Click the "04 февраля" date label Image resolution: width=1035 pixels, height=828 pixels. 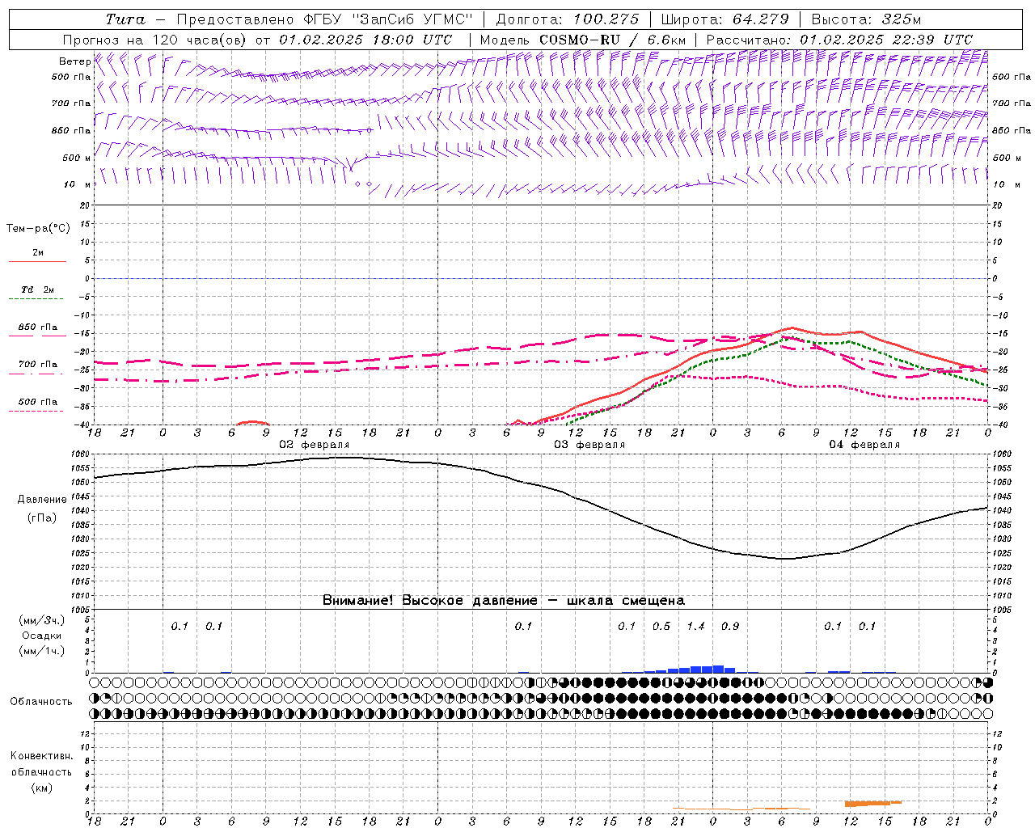[x=864, y=445]
